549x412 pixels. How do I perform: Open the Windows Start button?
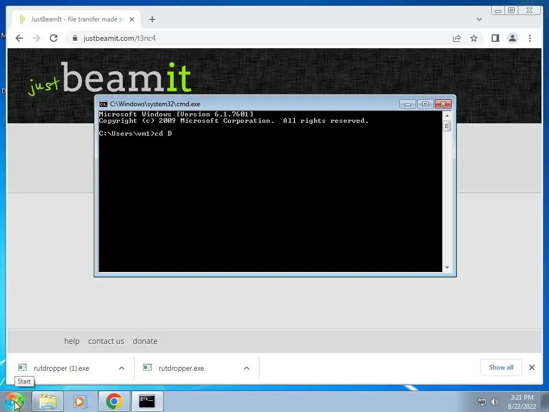click(14, 401)
